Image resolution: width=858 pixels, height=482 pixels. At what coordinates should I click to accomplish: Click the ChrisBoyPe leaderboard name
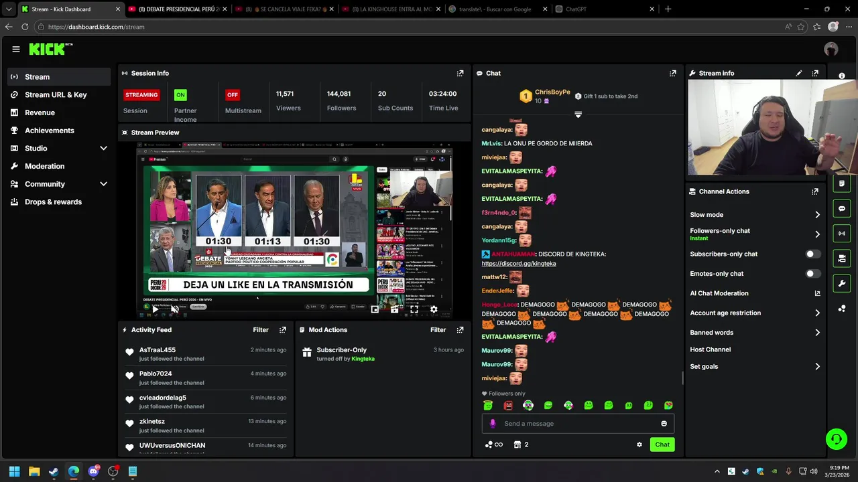click(x=552, y=92)
